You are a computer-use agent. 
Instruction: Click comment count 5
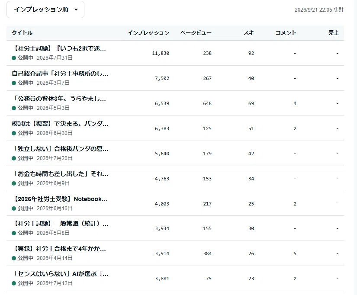click(x=295, y=253)
